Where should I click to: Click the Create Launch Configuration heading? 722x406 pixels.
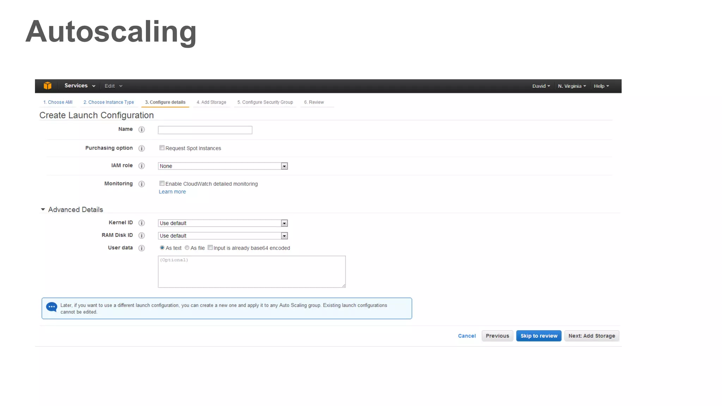coord(97,115)
